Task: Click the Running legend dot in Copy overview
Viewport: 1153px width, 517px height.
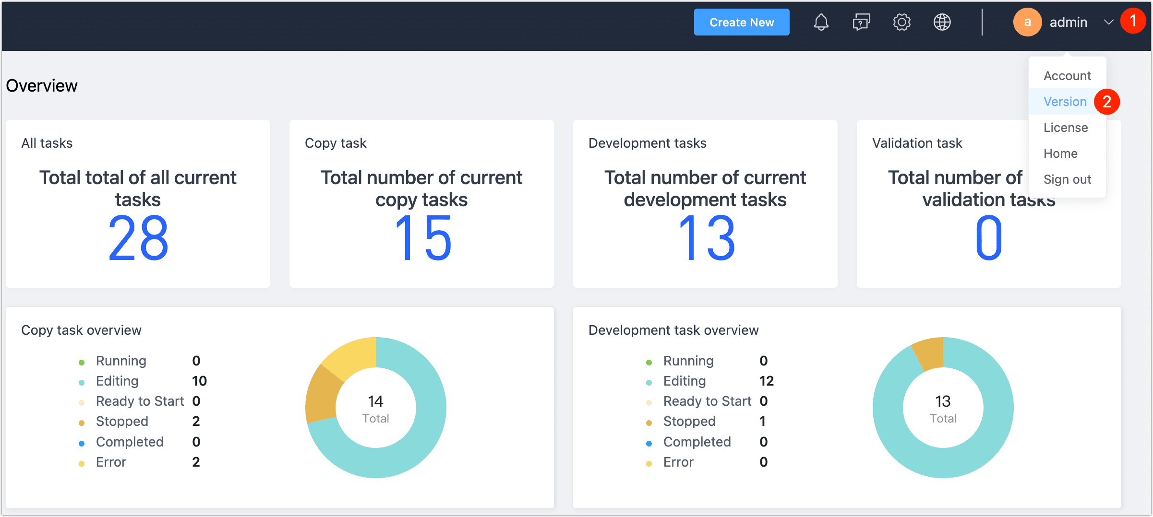Action: click(x=82, y=363)
